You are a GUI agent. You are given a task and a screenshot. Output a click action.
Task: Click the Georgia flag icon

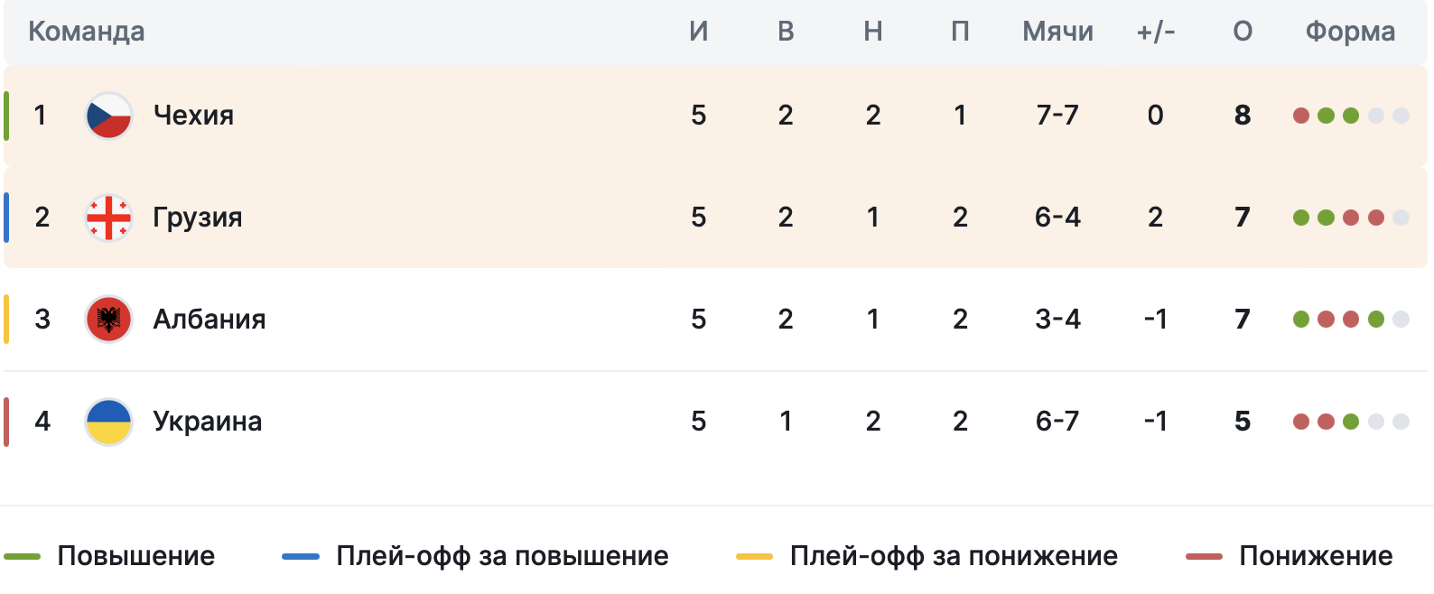[x=108, y=218]
